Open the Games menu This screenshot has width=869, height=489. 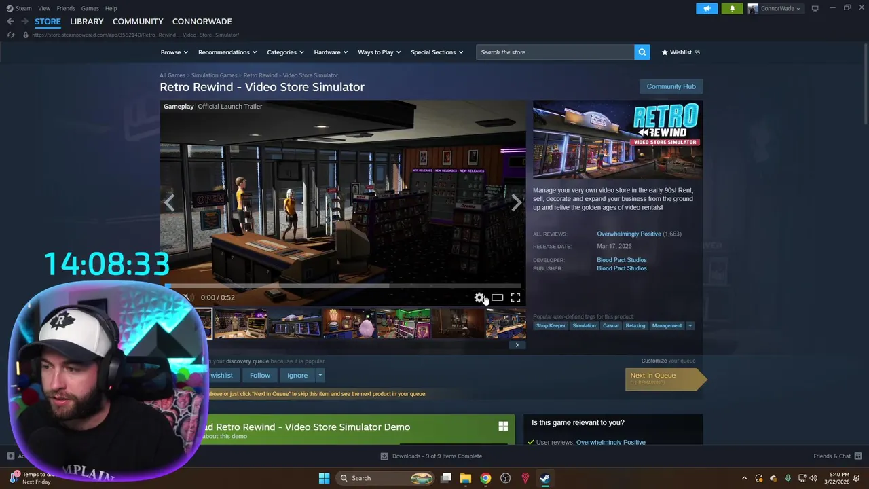click(x=90, y=8)
